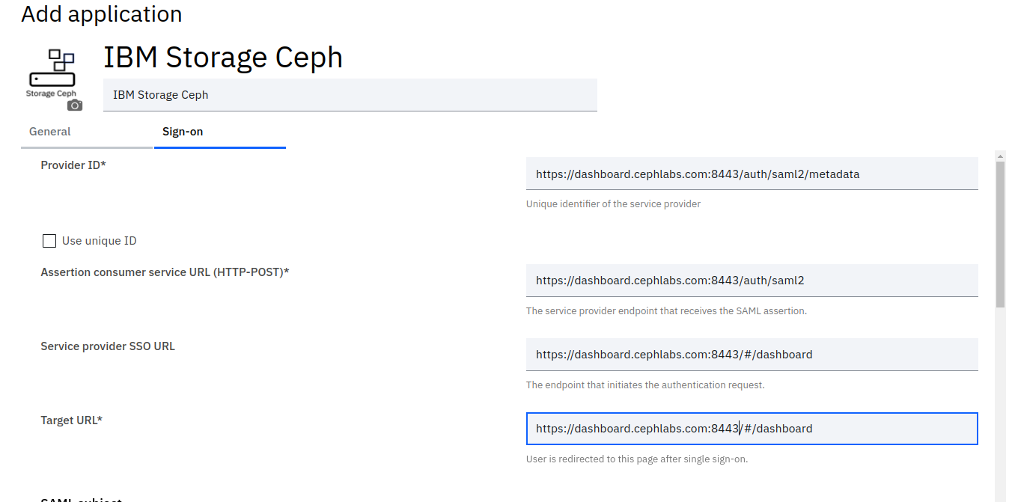Click the Assertion consumer service URL field
The image size is (1012, 502).
pyautogui.click(x=752, y=281)
